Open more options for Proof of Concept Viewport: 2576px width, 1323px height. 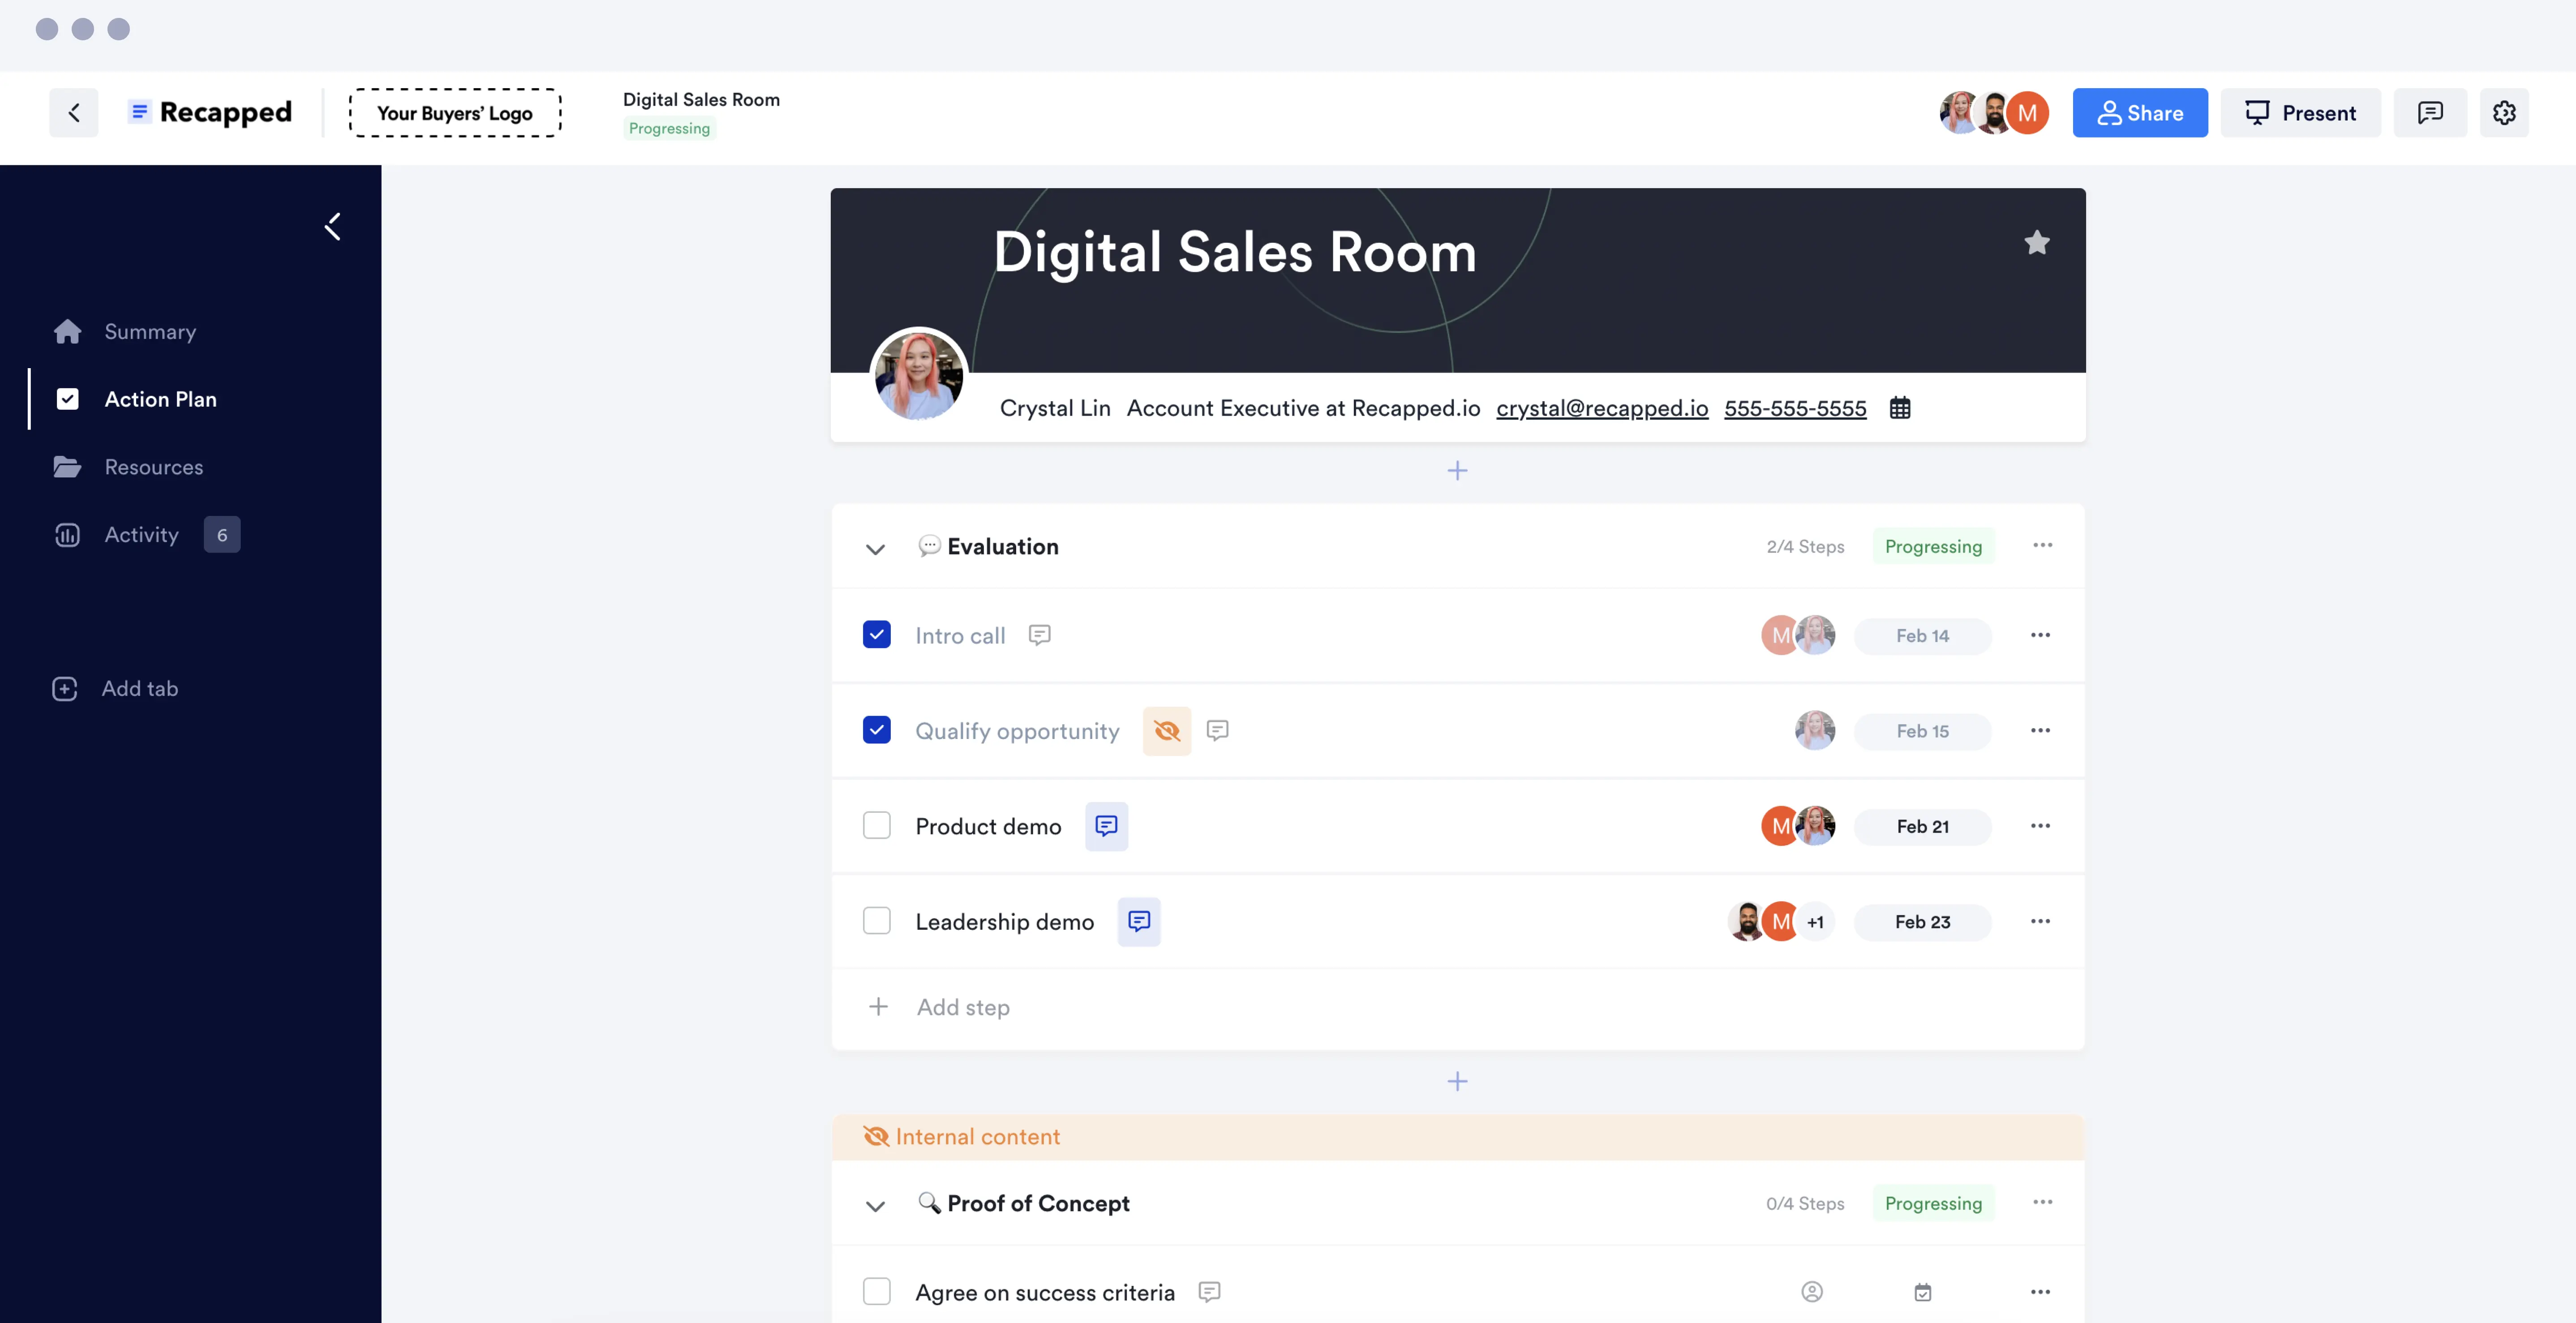[x=2042, y=1203]
